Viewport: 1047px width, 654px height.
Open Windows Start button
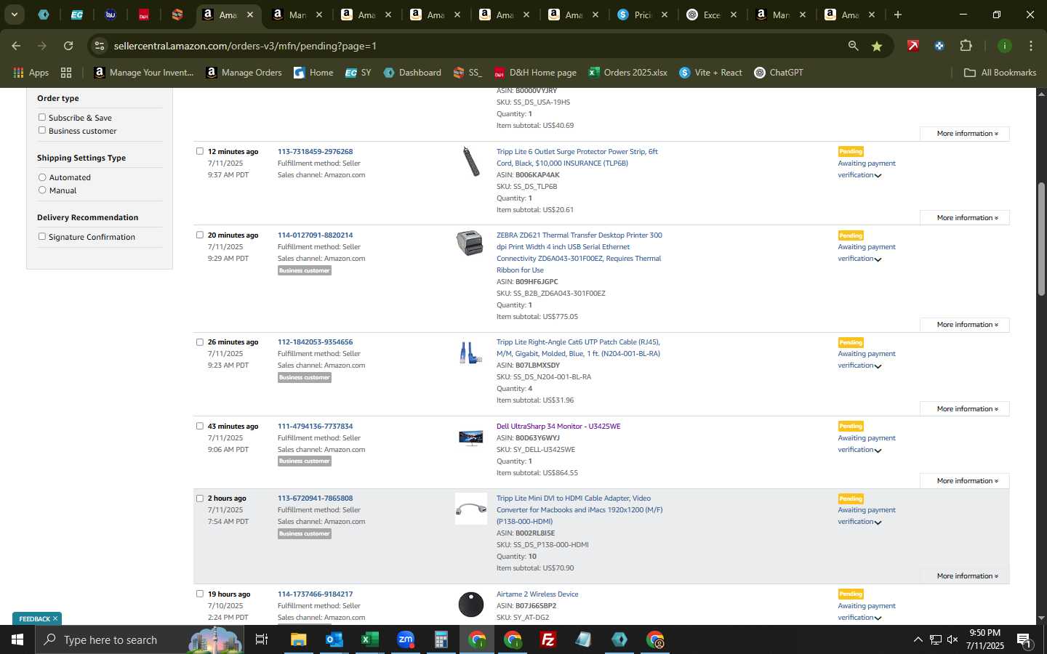pos(17,639)
